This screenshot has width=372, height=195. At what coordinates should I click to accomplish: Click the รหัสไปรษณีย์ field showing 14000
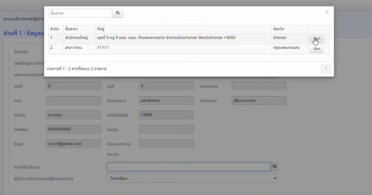[x=166, y=115]
